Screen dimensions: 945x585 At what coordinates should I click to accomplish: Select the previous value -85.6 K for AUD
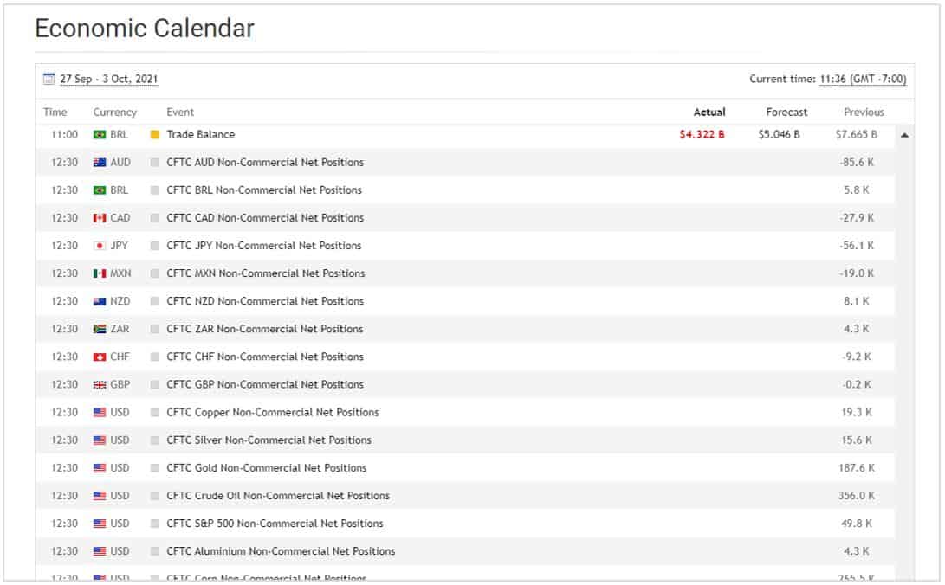(x=856, y=163)
